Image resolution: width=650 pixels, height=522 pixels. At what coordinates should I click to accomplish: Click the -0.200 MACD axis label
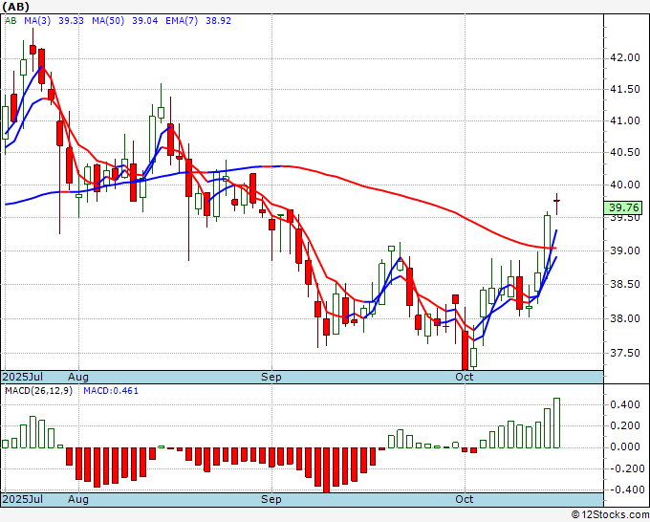(626, 468)
